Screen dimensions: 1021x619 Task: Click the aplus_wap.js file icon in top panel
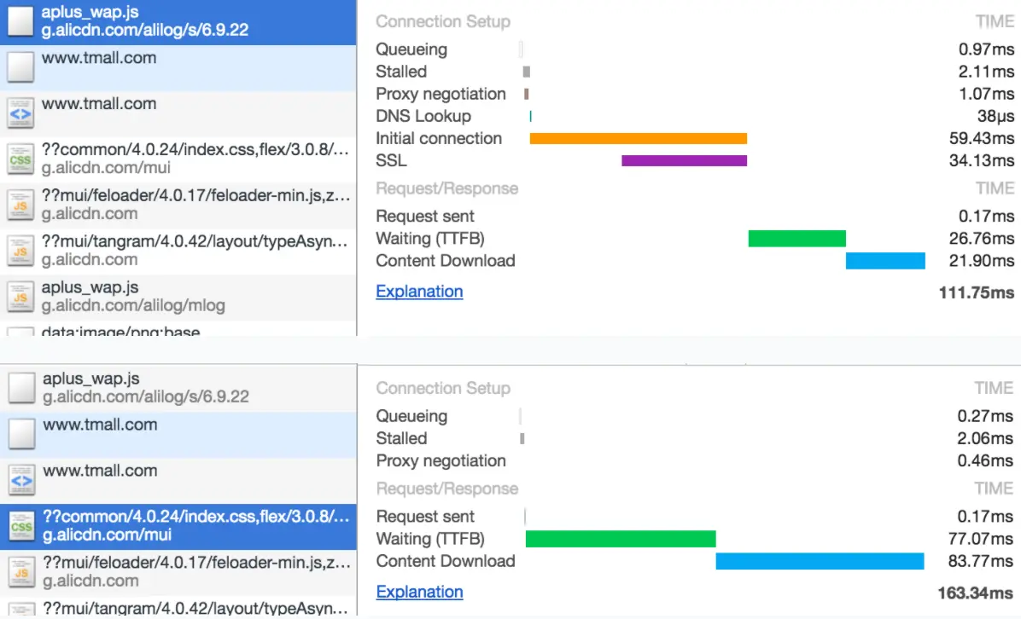(20, 22)
